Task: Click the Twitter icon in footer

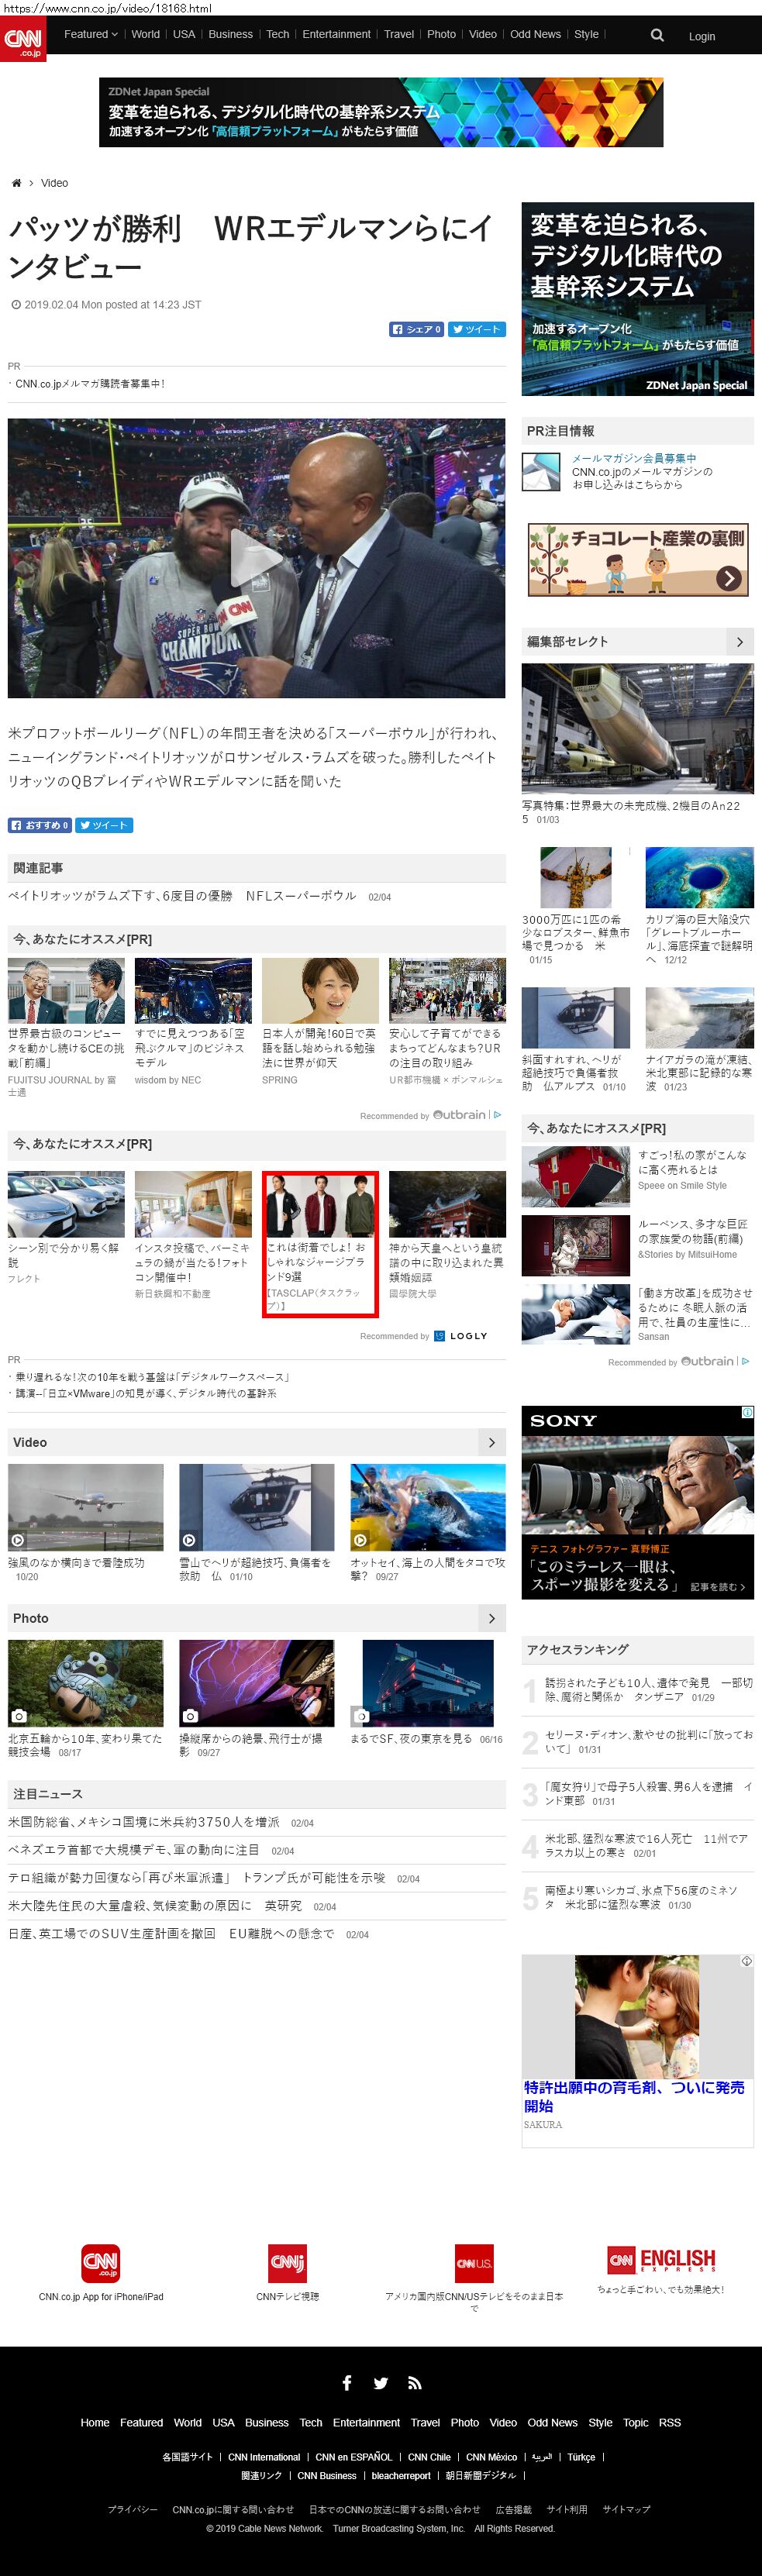Action: (381, 2383)
